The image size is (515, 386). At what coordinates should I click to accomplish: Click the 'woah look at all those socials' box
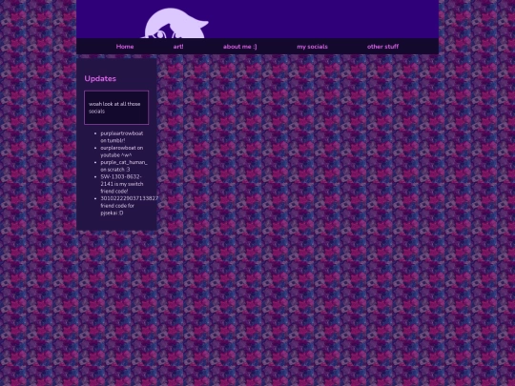(x=116, y=108)
